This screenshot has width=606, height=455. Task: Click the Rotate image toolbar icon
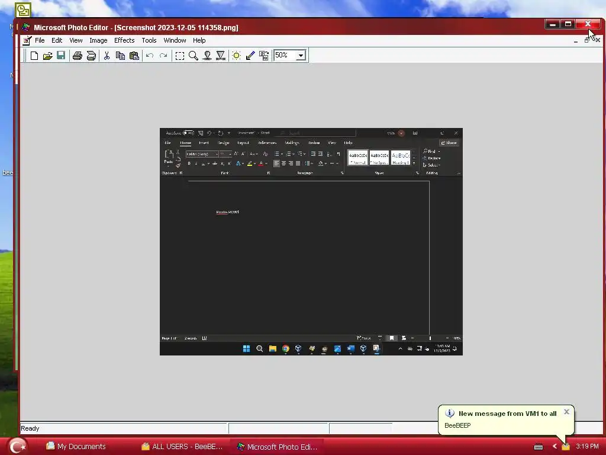click(264, 56)
